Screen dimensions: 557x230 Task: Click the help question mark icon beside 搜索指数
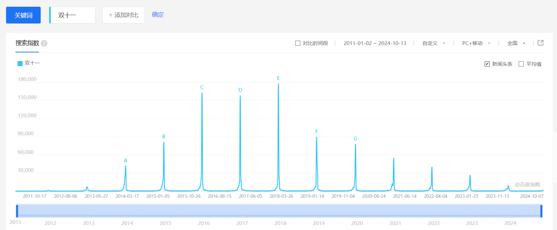point(44,43)
